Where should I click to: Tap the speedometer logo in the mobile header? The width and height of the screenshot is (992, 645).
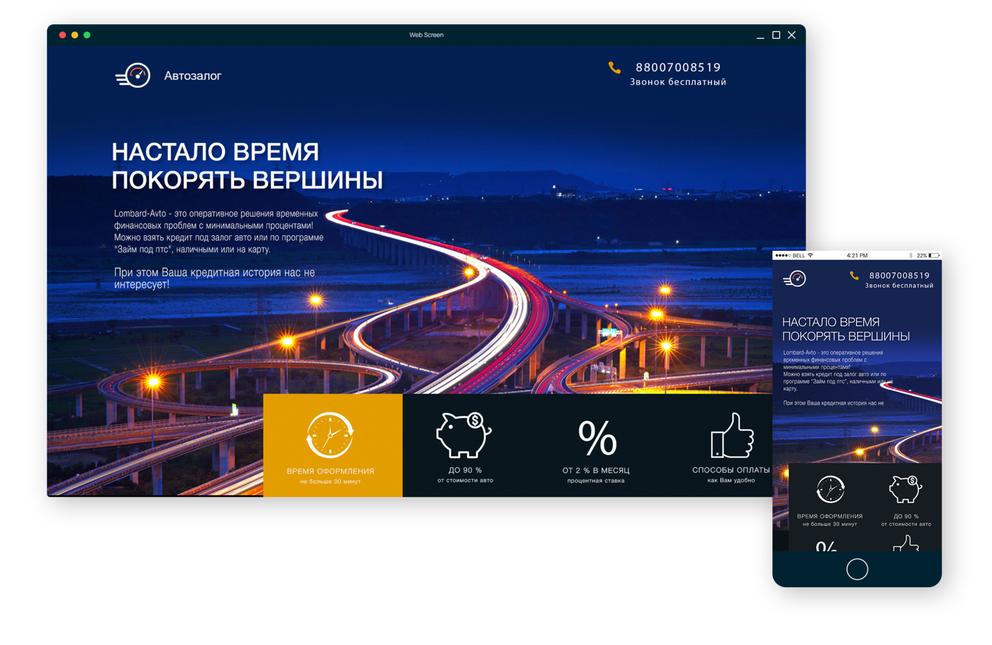(795, 279)
